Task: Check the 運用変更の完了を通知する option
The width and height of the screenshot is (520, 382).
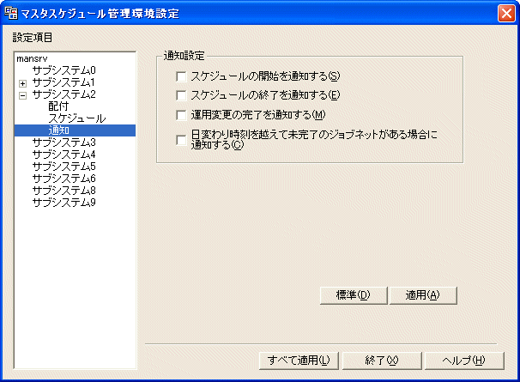Action: click(x=181, y=114)
